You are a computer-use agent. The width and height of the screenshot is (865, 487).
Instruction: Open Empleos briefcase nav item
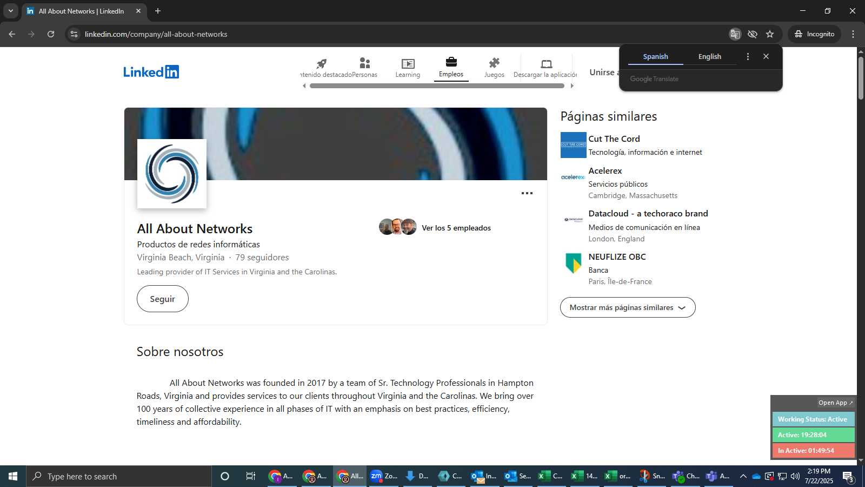(451, 68)
